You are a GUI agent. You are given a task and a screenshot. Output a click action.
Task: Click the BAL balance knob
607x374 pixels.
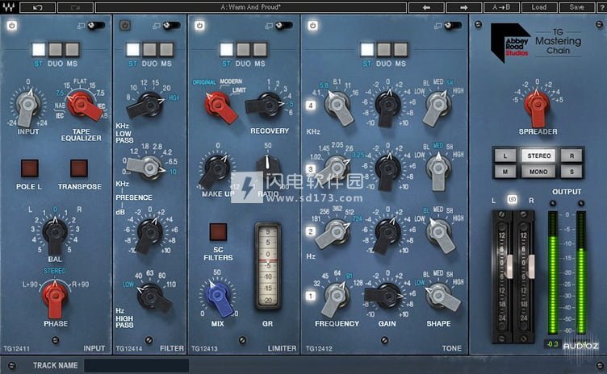(55, 233)
